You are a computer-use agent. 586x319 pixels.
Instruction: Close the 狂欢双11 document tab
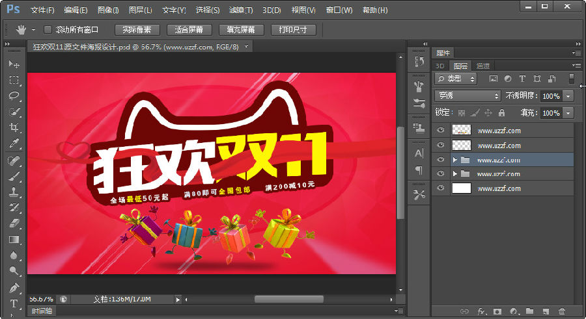pyautogui.click(x=246, y=46)
